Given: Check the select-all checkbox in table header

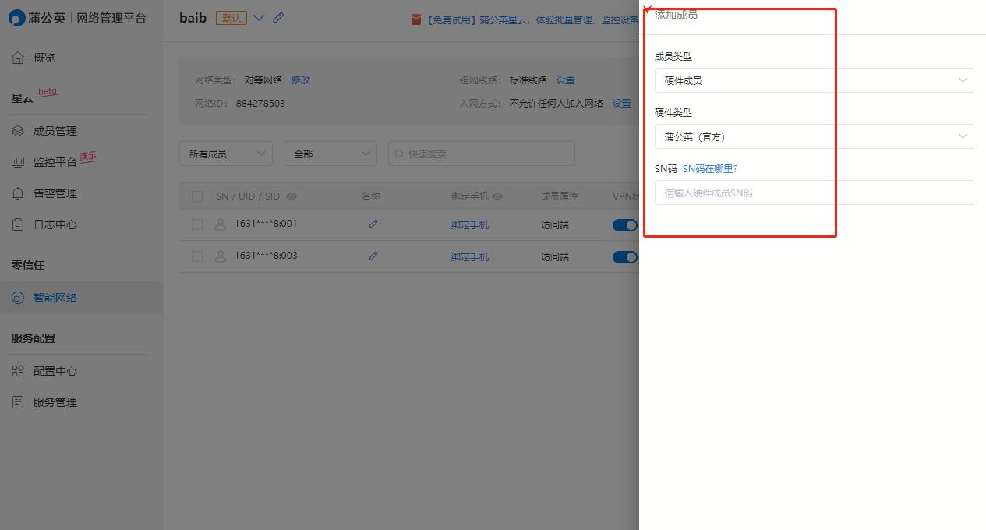Looking at the screenshot, I should coord(197,196).
